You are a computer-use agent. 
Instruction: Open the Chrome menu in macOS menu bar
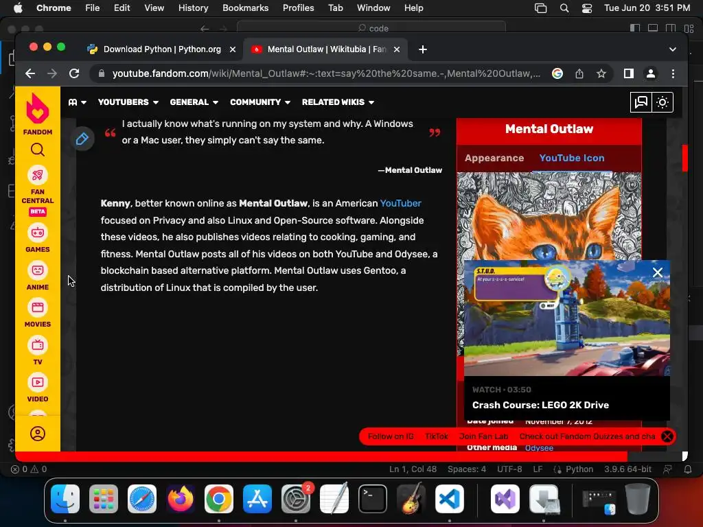(x=54, y=8)
